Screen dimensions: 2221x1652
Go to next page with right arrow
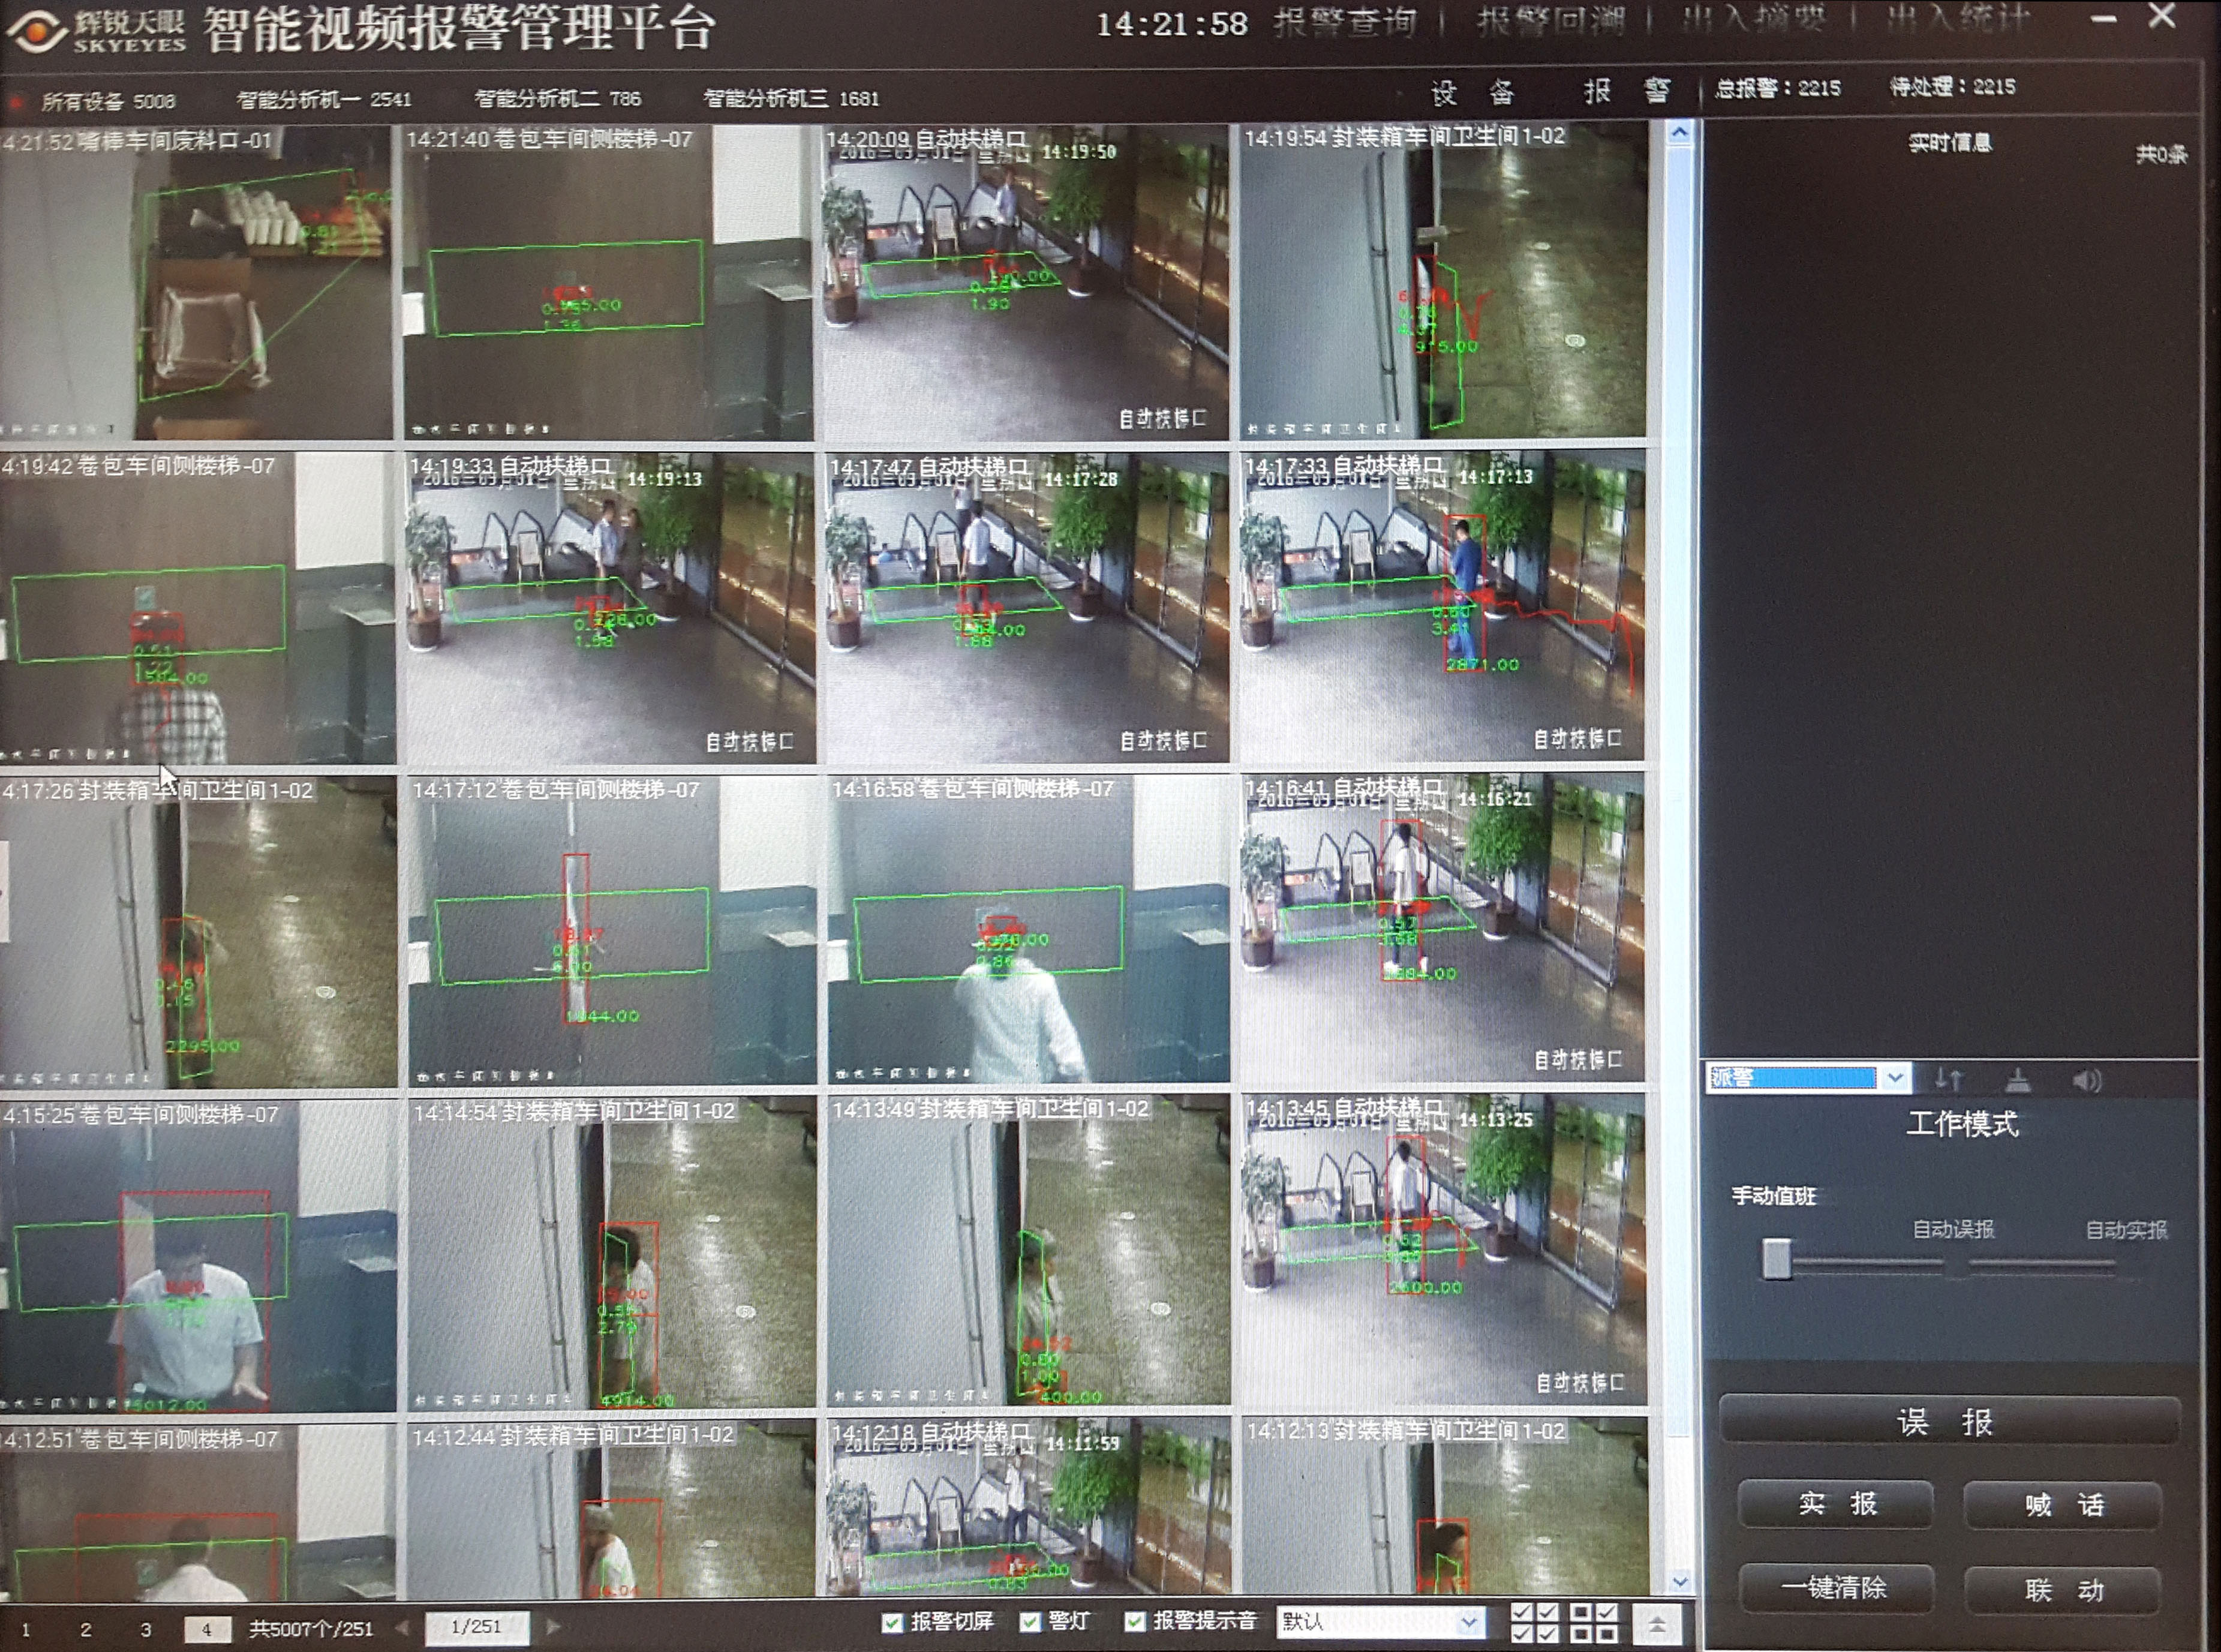pos(553,1627)
